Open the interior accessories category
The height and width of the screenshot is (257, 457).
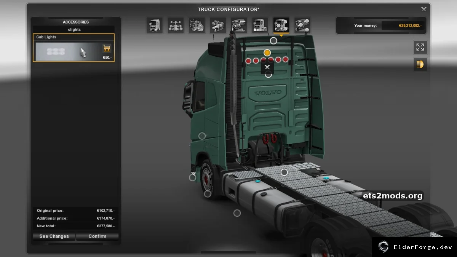(302, 26)
